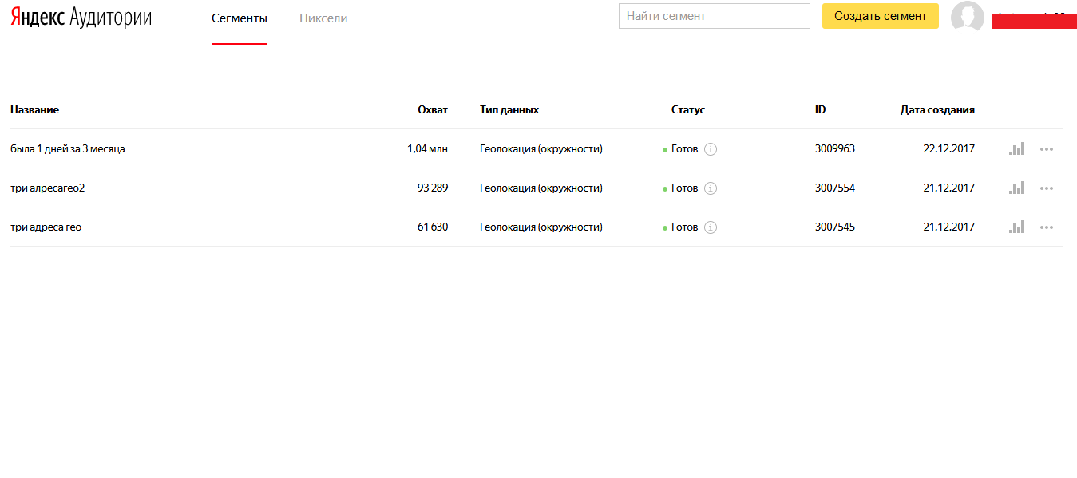The height and width of the screenshot is (478, 1077).
Task: Click segment ID 3007554
Action: (x=835, y=188)
